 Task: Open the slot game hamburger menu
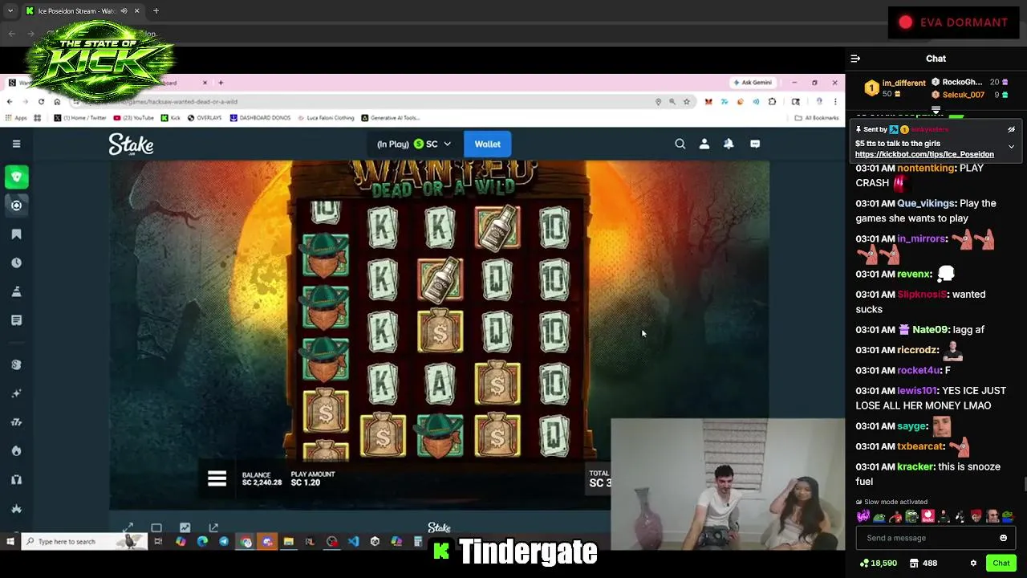(217, 478)
